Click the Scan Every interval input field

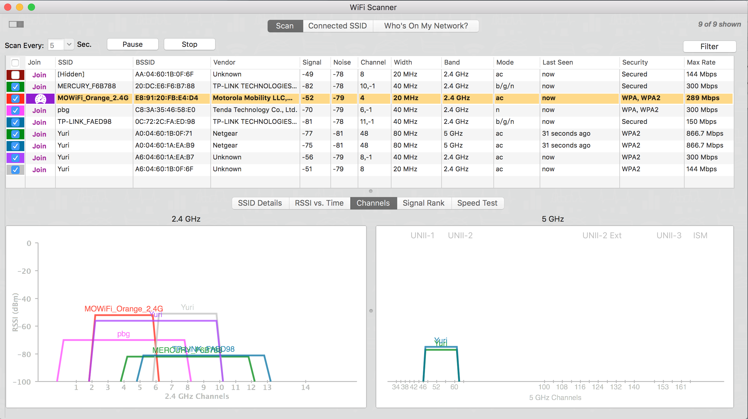[x=56, y=45]
